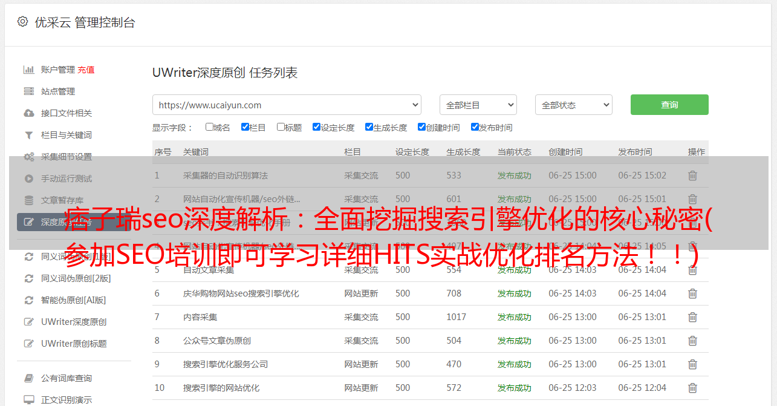Select 智能伪原创[AI版] in the sidebar
The height and width of the screenshot is (406, 777).
pyautogui.click(x=74, y=300)
